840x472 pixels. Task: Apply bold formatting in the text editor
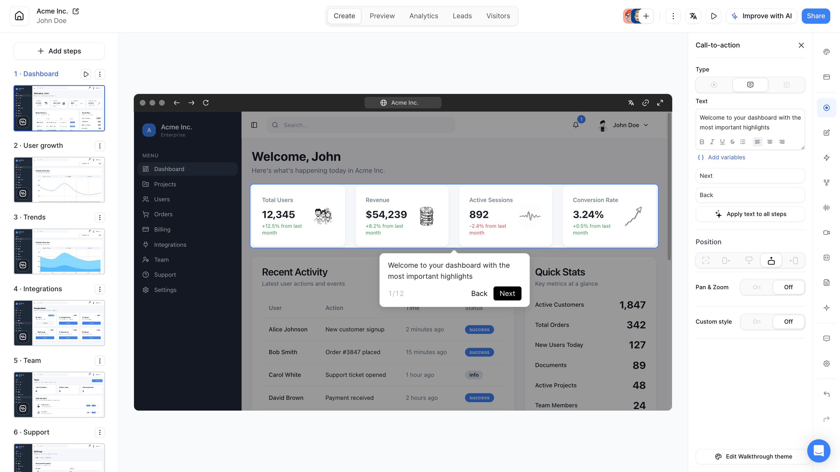coord(702,142)
